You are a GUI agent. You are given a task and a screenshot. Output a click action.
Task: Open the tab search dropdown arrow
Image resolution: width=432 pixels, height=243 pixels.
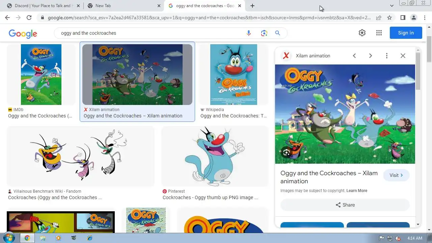(392, 6)
